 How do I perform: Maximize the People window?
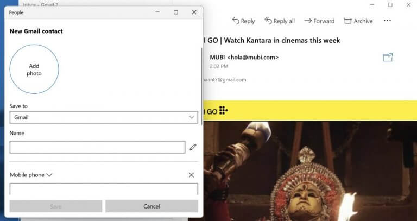(175, 12)
